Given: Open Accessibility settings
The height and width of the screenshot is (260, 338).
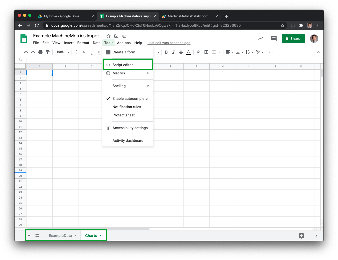Looking at the screenshot, I should click(128, 128).
